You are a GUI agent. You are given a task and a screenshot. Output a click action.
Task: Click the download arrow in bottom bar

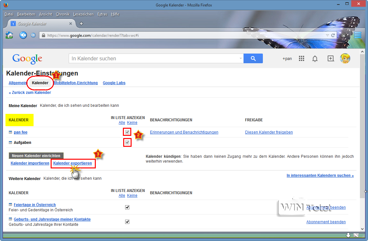coord(348,235)
